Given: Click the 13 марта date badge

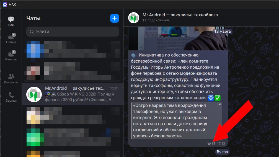Looking at the screenshot, I should point(222,31).
